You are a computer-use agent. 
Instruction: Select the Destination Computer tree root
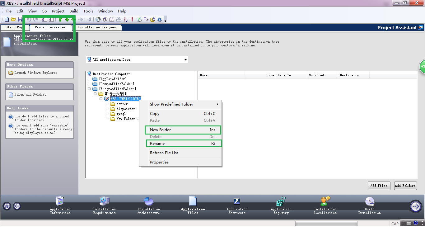click(111, 74)
